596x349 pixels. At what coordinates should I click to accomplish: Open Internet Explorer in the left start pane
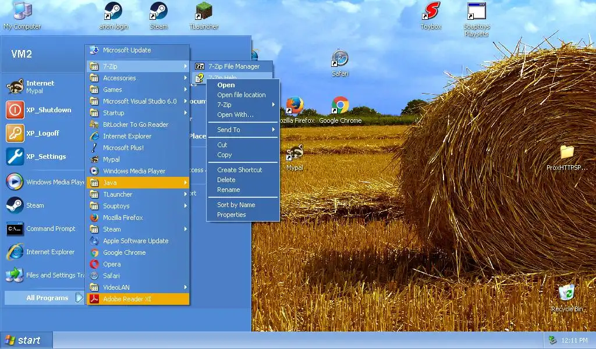tap(42, 252)
